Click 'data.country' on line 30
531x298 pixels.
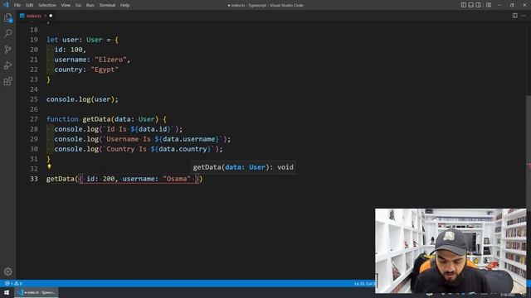click(x=183, y=149)
